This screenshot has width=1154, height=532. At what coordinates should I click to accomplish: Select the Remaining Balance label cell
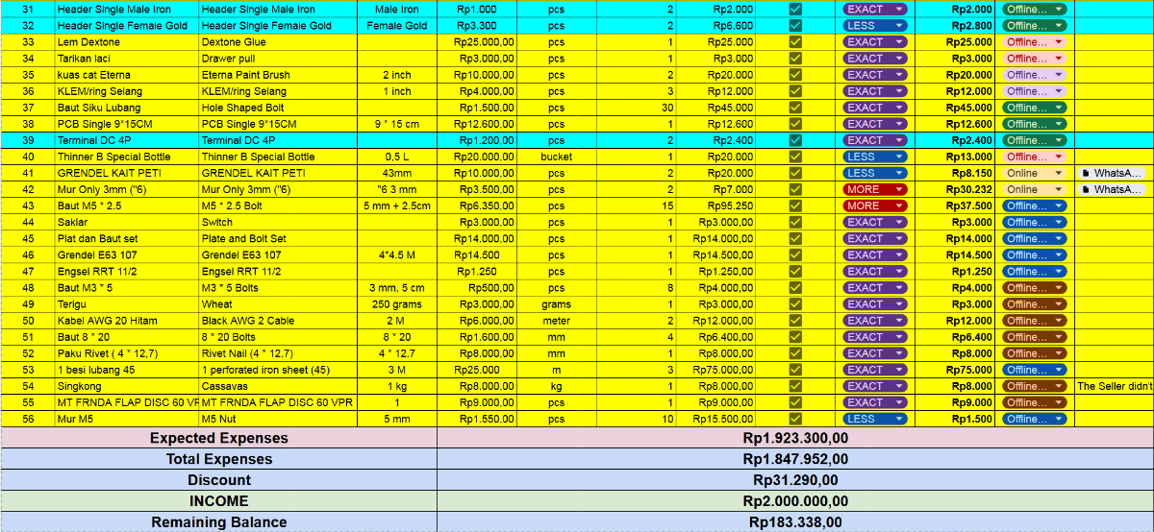pyautogui.click(x=218, y=522)
